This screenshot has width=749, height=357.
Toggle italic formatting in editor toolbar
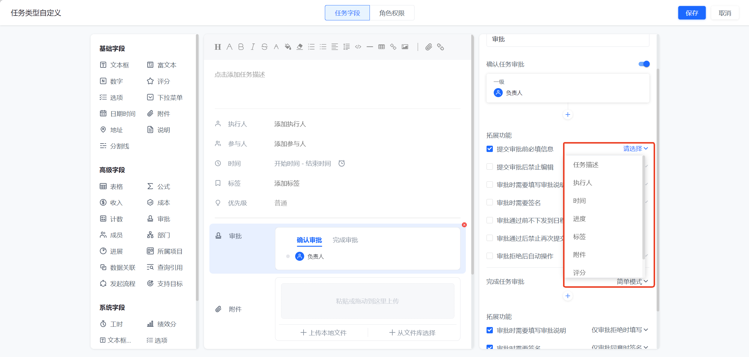coord(253,47)
